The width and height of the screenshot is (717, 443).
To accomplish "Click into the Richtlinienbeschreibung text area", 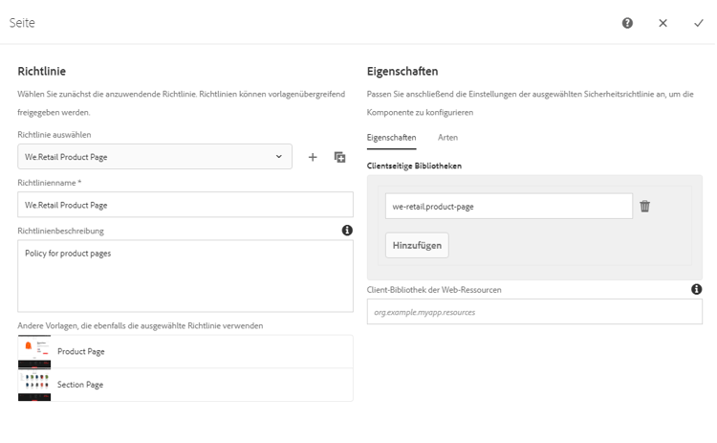I will click(185, 276).
